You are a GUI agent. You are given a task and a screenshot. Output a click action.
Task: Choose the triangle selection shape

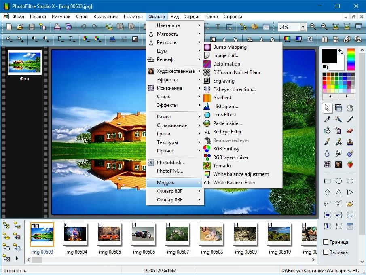pos(338,192)
